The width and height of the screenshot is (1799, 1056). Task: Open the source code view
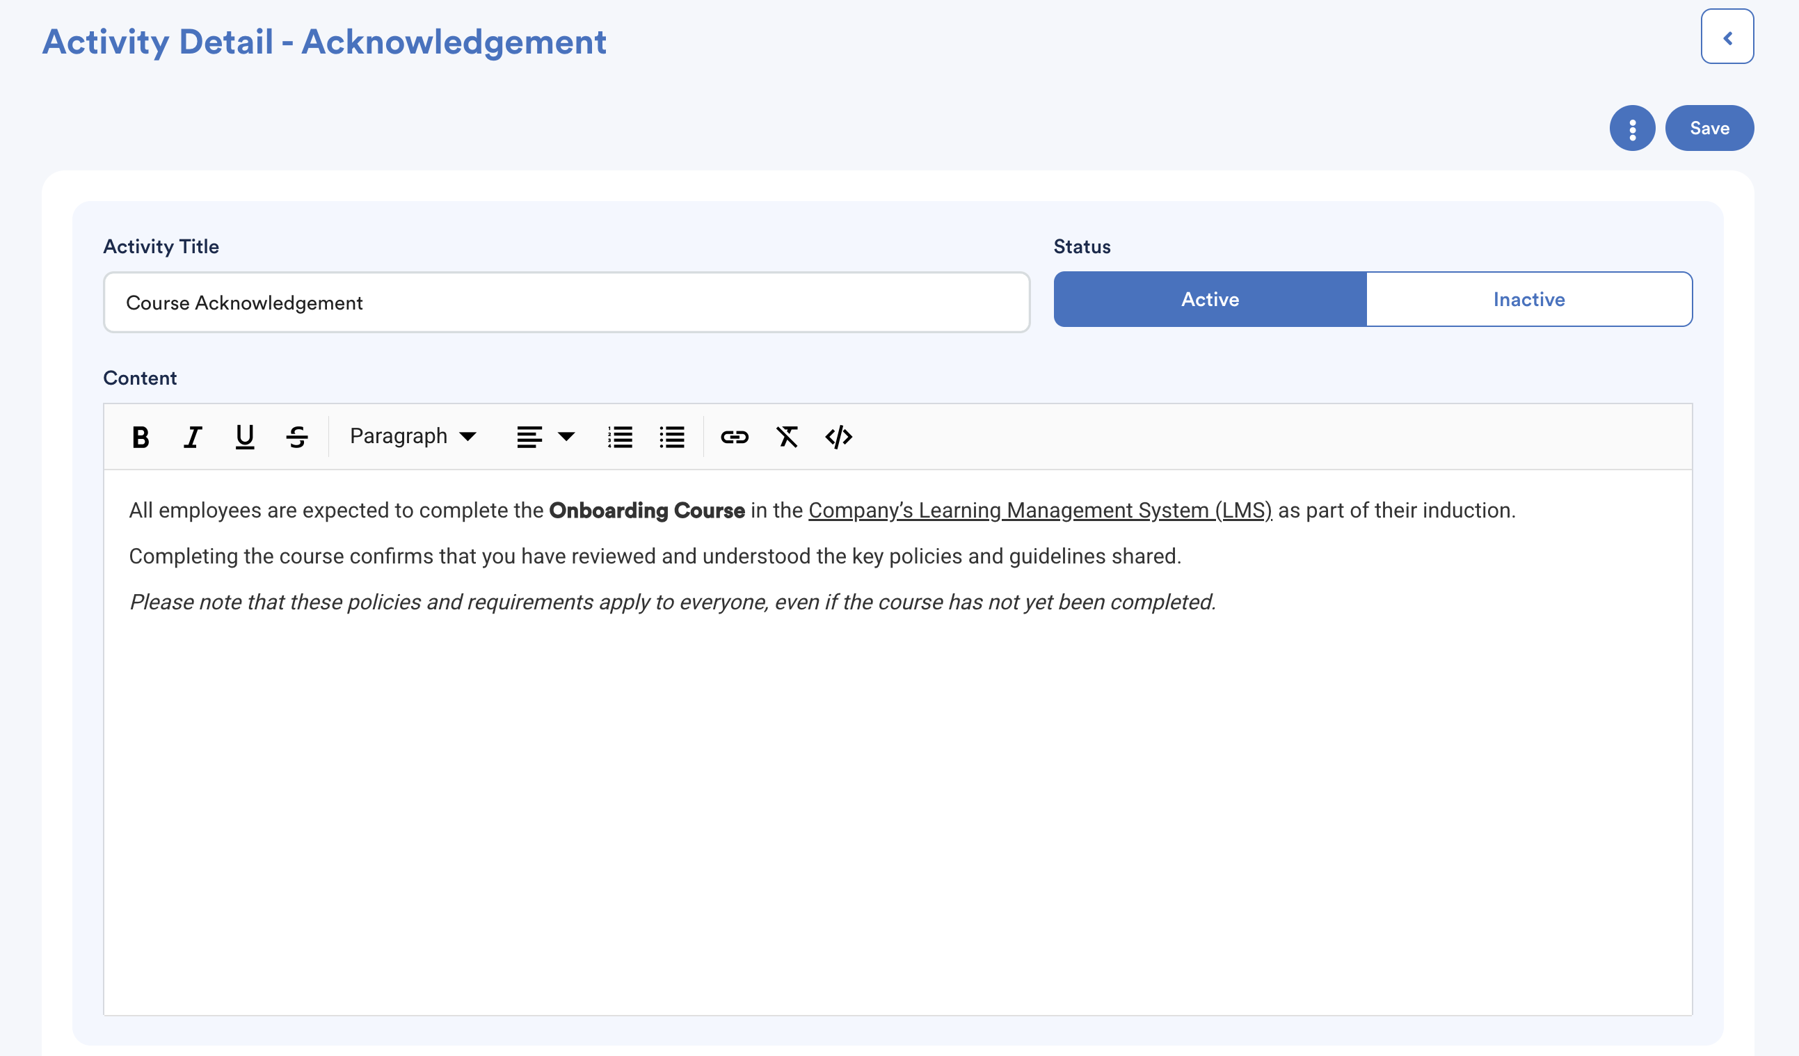point(839,436)
